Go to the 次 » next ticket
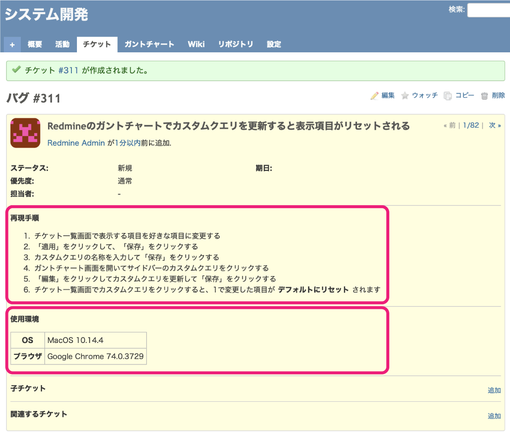 point(495,125)
